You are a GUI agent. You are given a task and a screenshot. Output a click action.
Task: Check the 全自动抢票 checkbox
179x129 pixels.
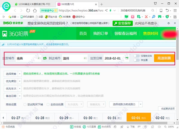tap(48, 104)
